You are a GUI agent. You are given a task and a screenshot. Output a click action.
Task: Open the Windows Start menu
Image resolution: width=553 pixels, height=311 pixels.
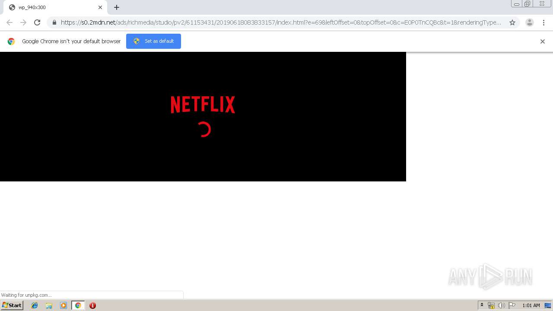pyautogui.click(x=12, y=305)
